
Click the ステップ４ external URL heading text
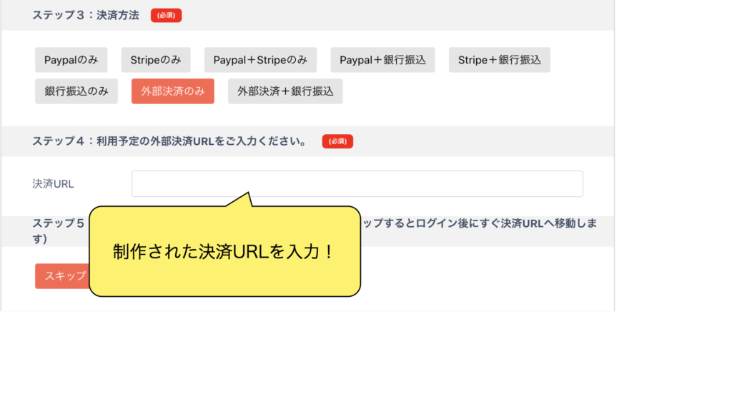tap(169, 141)
